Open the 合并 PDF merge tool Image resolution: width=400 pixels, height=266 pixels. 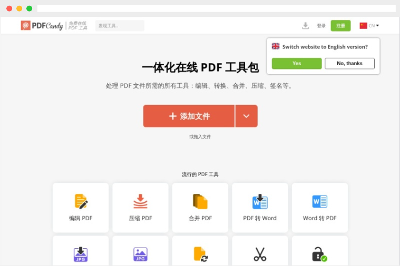(200, 202)
